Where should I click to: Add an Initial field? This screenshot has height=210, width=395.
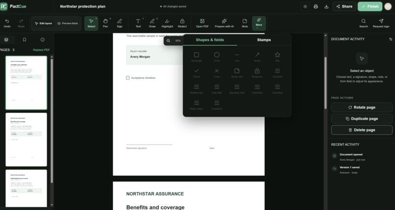pos(257,89)
